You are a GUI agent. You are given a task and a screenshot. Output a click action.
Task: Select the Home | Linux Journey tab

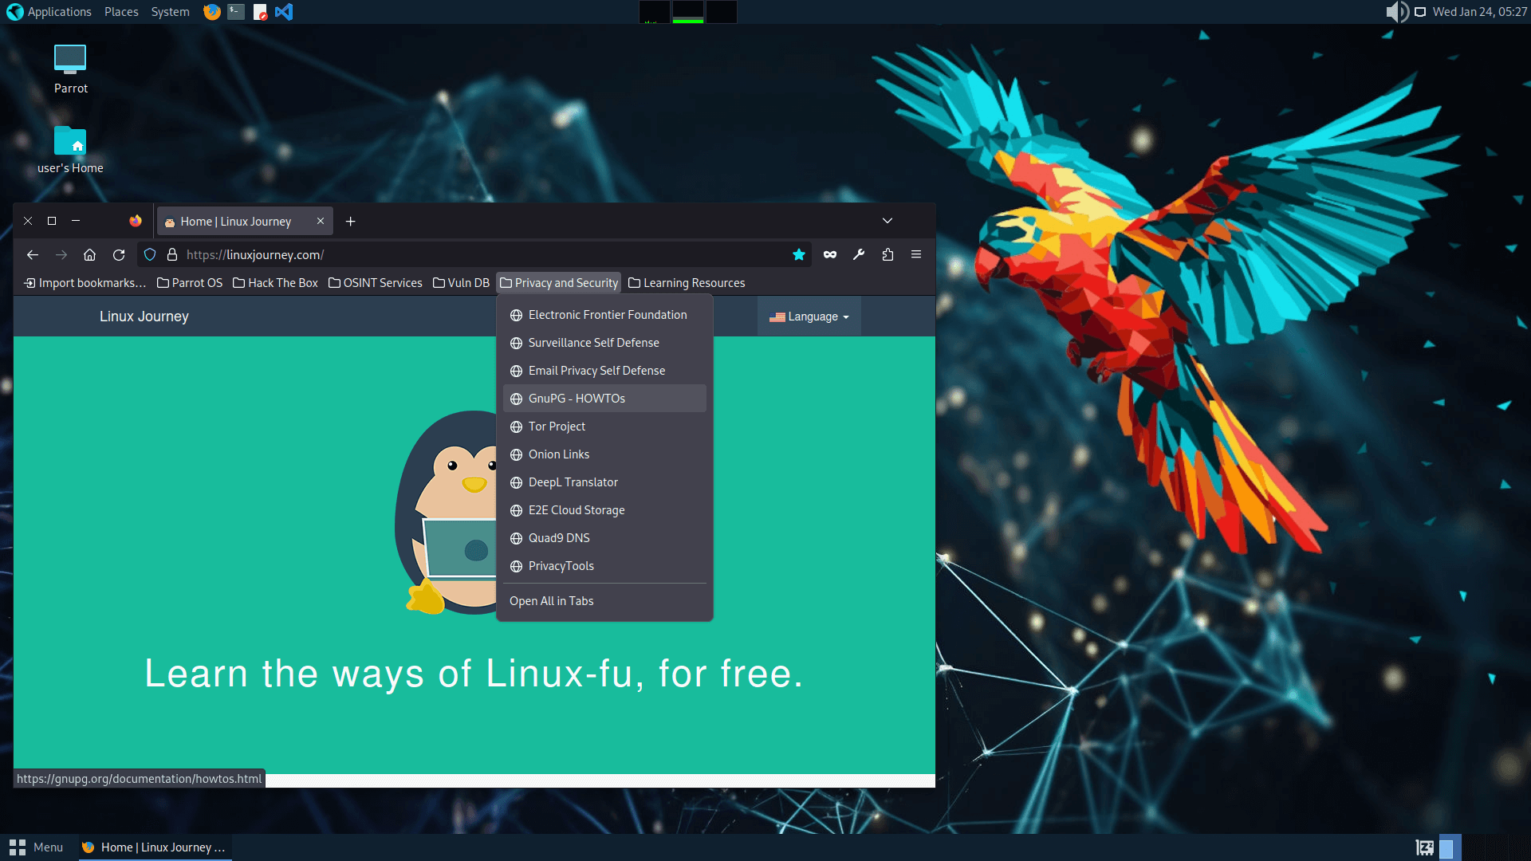tap(245, 222)
